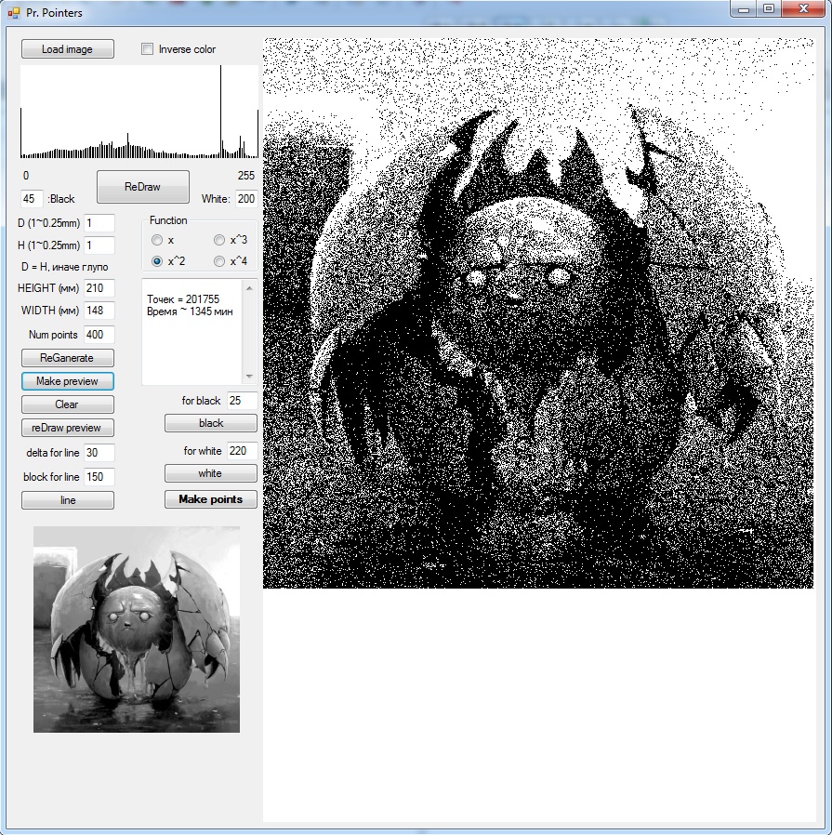Click the Время ~ 1345 мин text
This screenshot has height=835, width=832.
point(190,311)
